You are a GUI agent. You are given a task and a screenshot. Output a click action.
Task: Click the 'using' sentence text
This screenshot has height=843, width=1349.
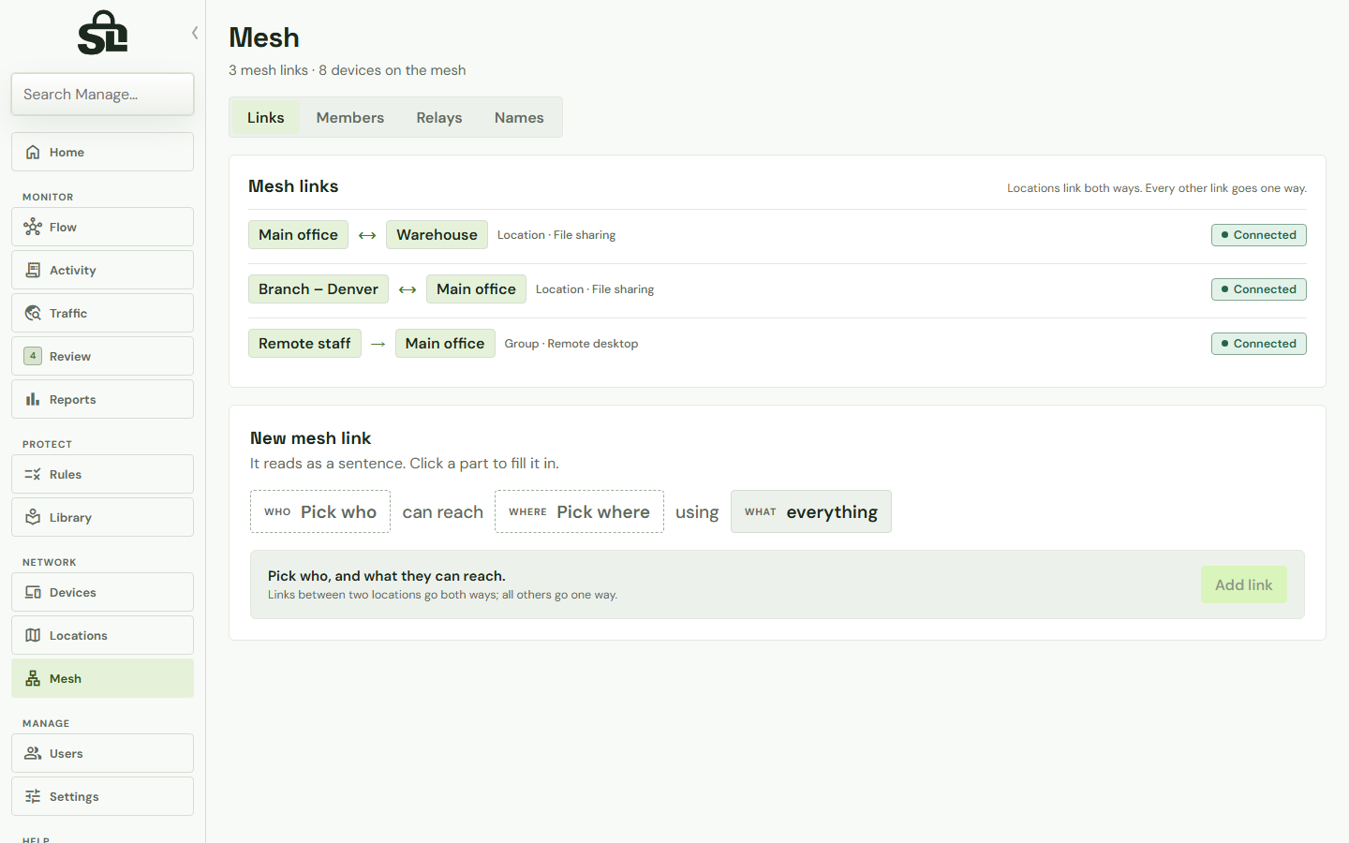pos(697,512)
